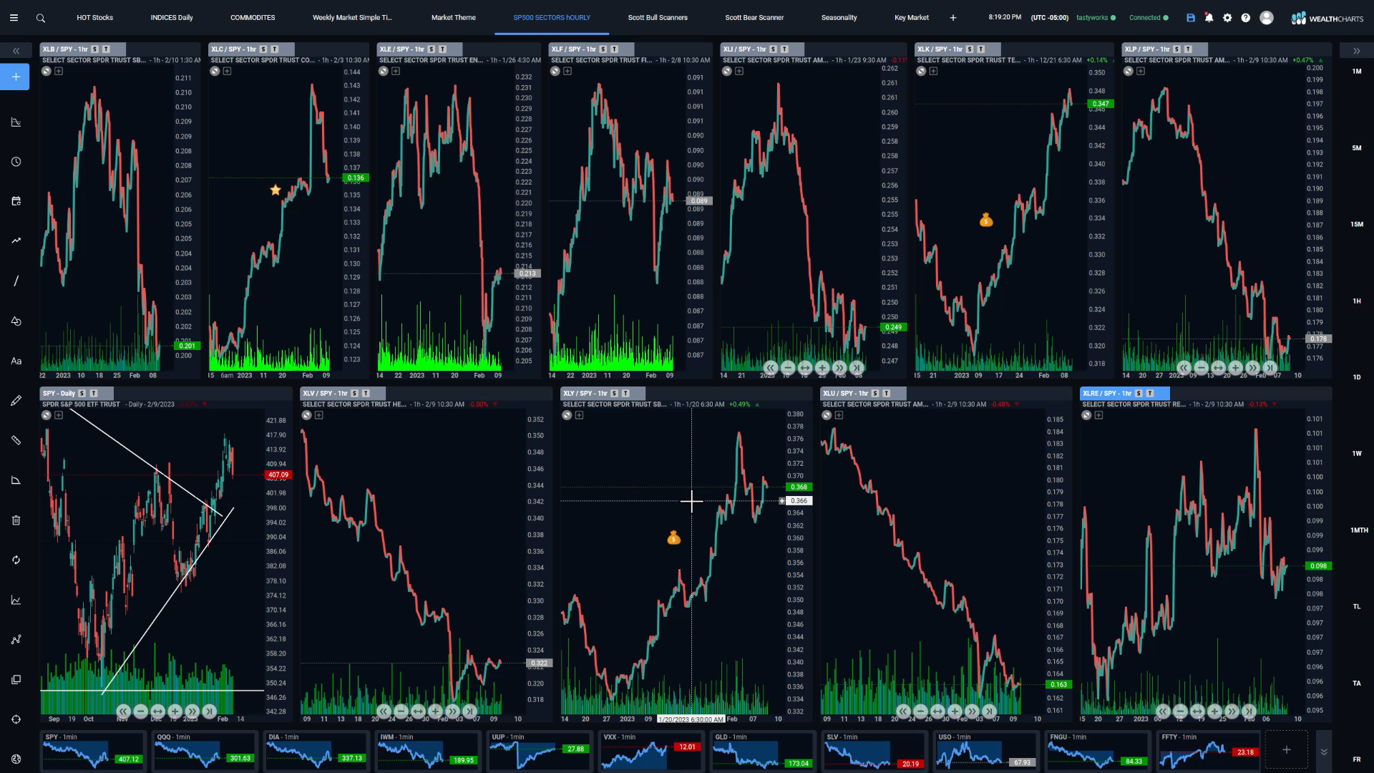
Task: Toggle the S button on SPY - Daily chart
Action: pos(82,394)
